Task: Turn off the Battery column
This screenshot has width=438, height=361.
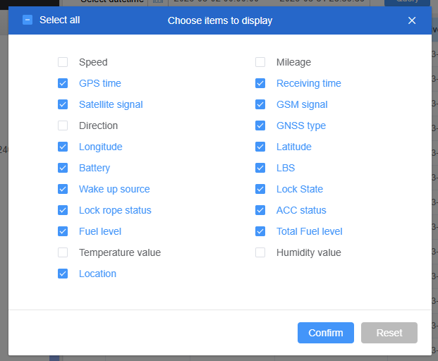Action: [x=63, y=168]
